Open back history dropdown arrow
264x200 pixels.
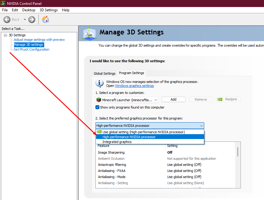pyautogui.click(x=25, y=20)
